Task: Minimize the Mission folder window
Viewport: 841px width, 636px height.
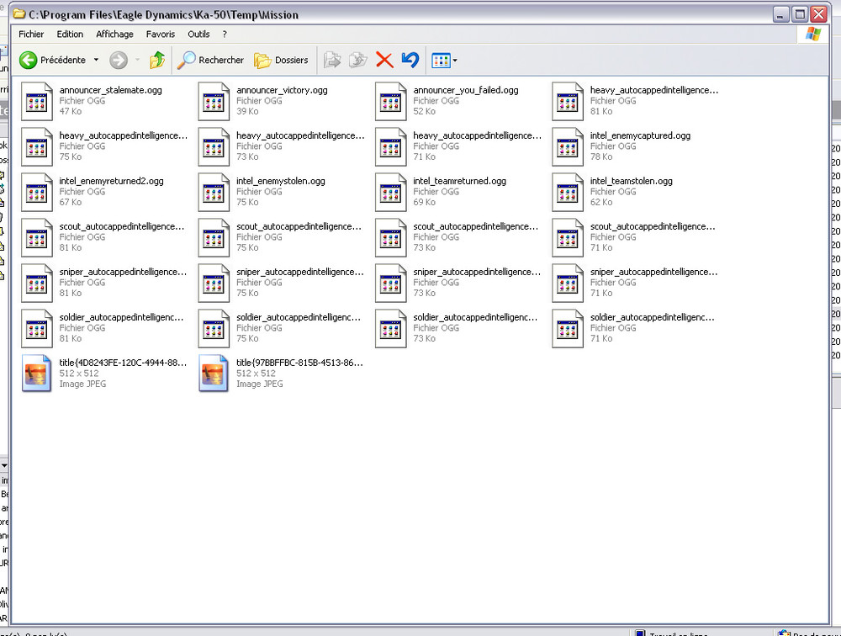Action: (x=780, y=14)
